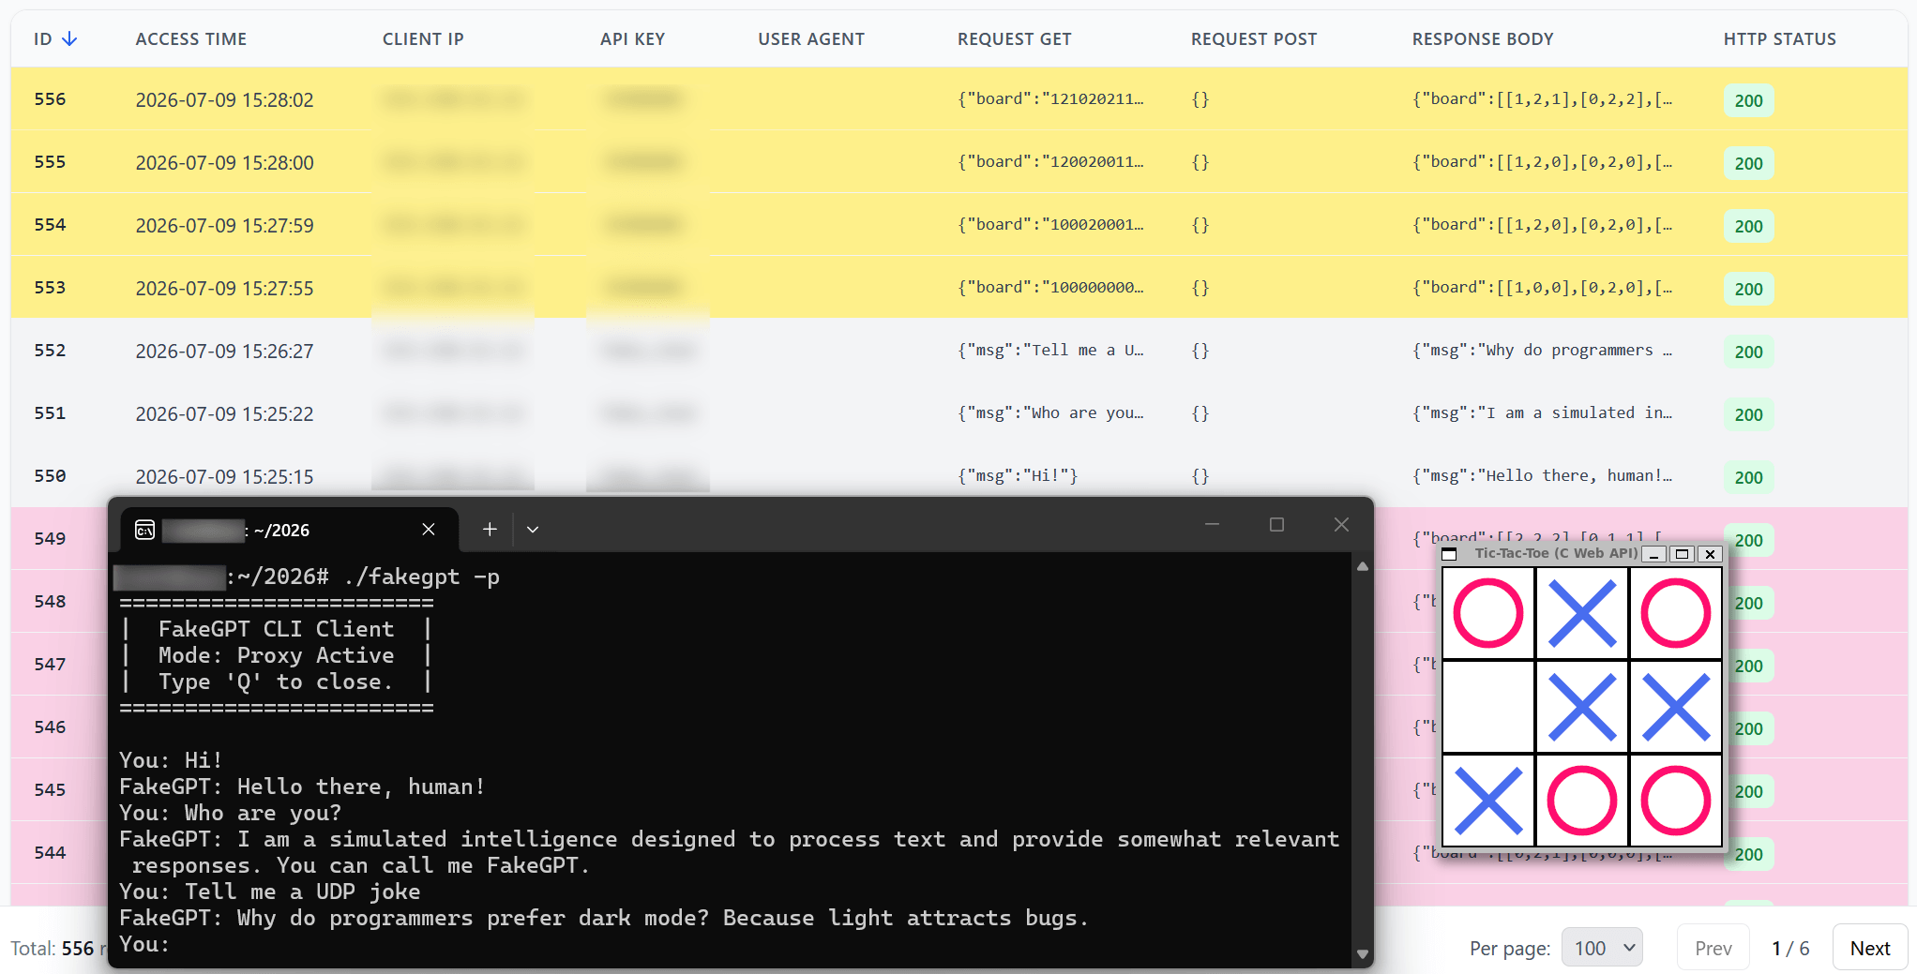Click the terminal tab's console icon
This screenshot has width=1917, height=974.
pyautogui.click(x=144, y=530)
